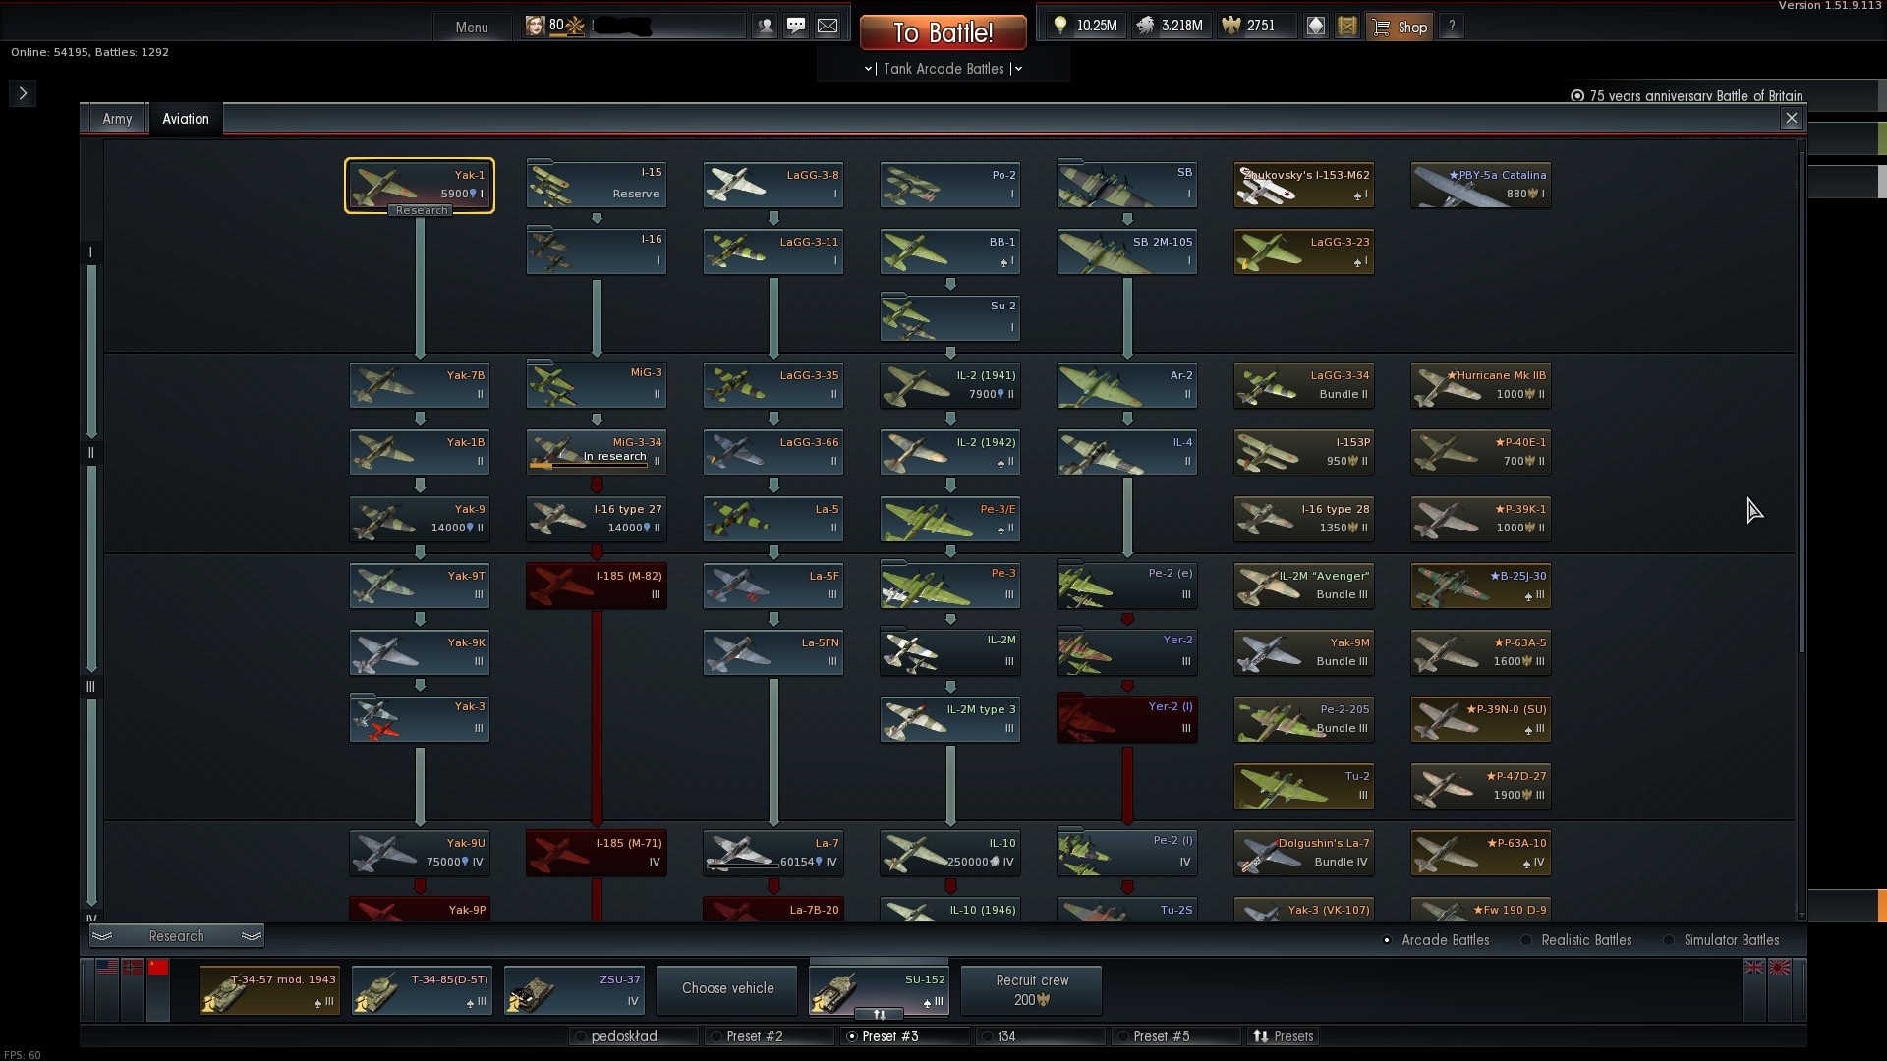Image resolution: width=1887 pixels, height=1061 pixels.
Task: Select Preset #5 radio button
Action: pos(1122,1036)
